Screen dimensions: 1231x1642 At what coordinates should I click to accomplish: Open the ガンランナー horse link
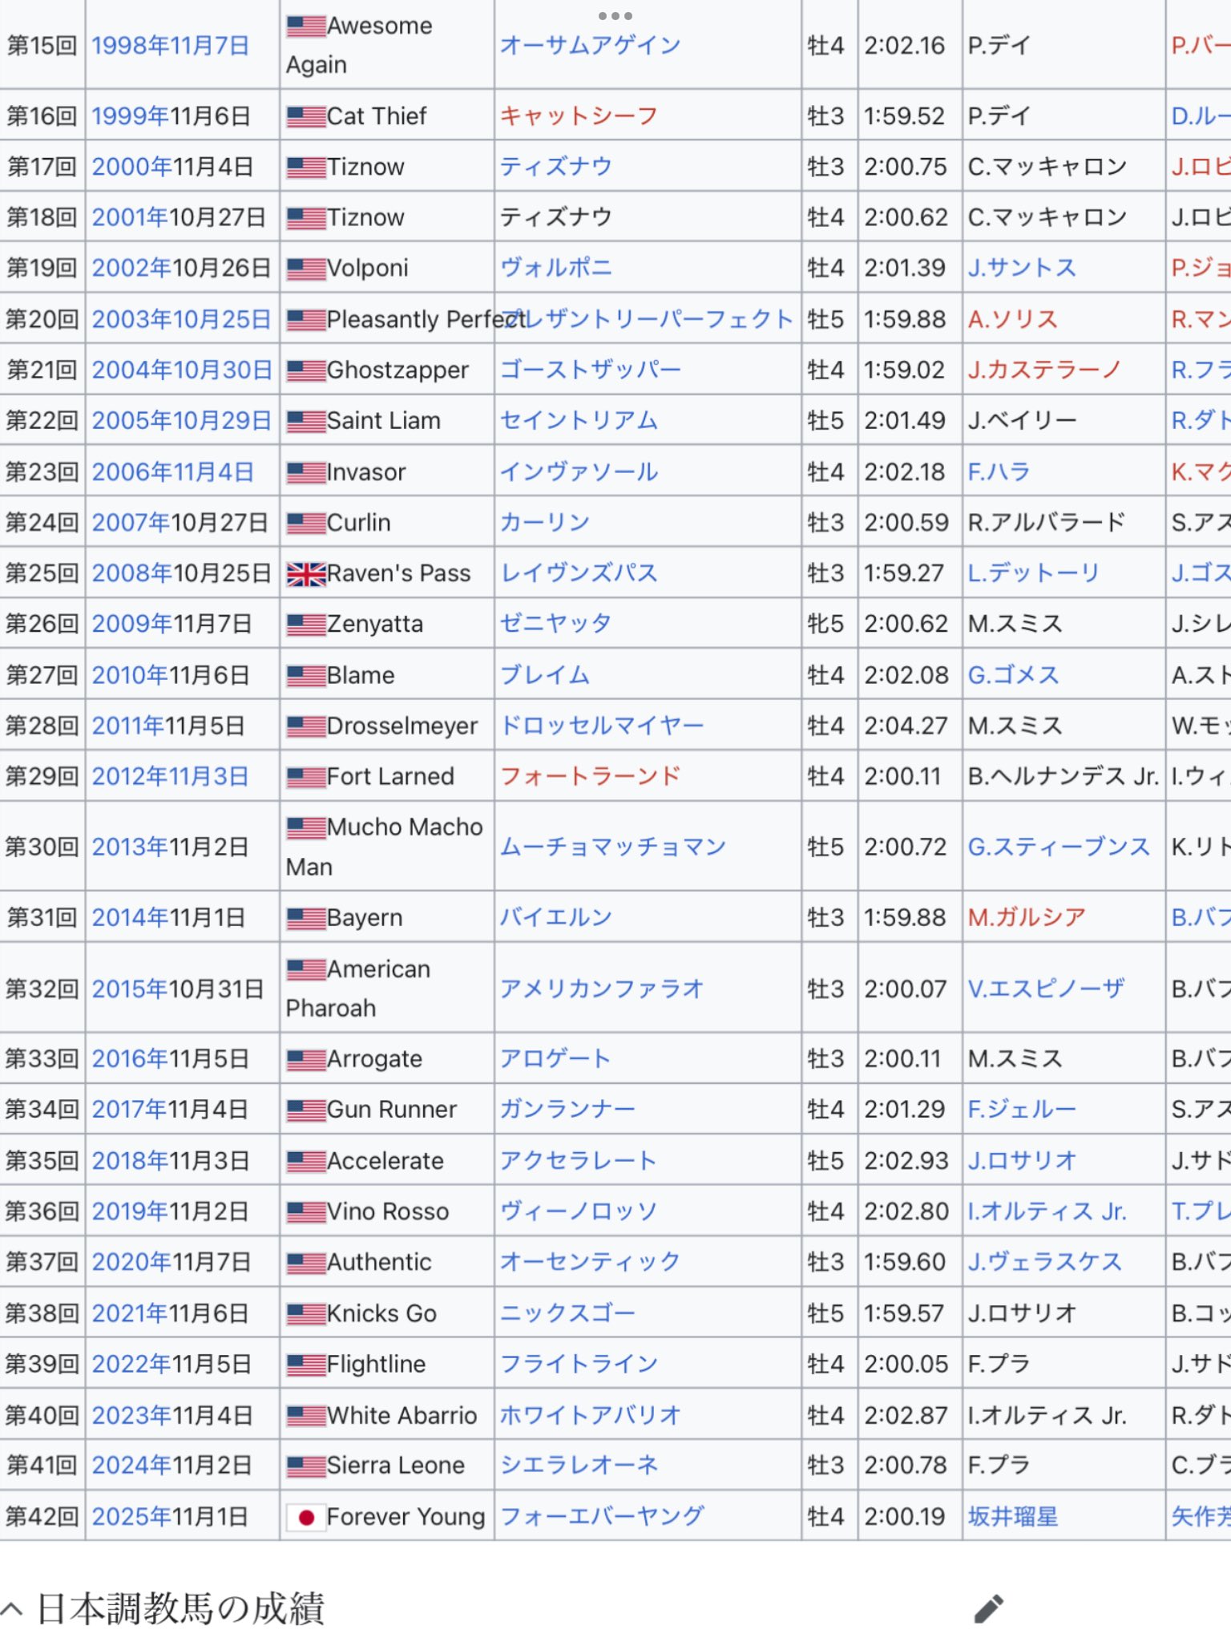[x=567, y=1110]
